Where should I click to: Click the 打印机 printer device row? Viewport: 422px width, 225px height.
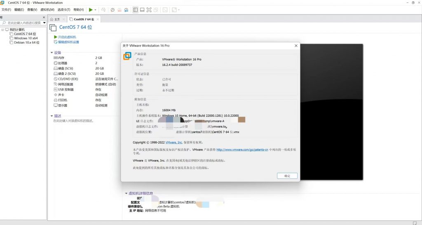[x=86, y=100]
